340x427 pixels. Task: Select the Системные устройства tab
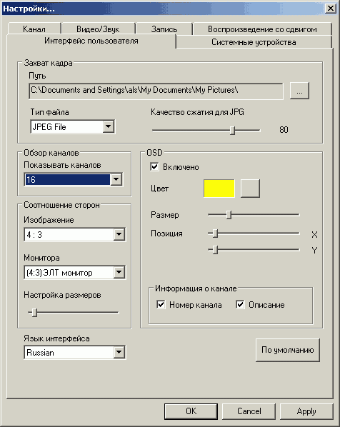(x=254, y=42)
